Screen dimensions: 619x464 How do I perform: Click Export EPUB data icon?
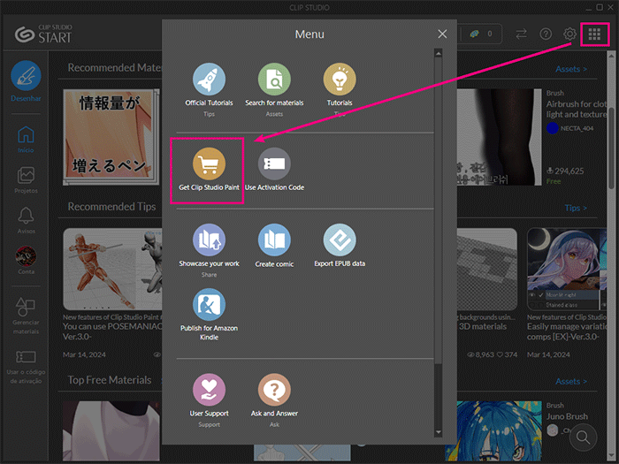340,240
